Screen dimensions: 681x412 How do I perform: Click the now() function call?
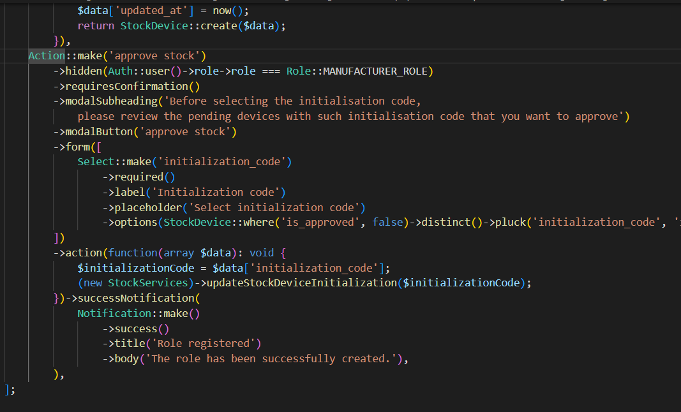click(230, 11)
